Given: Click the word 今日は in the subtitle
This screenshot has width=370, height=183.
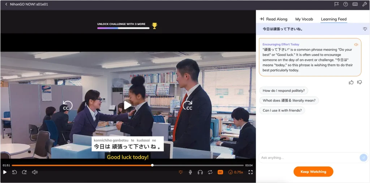Looking at the screenshot, I should tap(102, 147).
